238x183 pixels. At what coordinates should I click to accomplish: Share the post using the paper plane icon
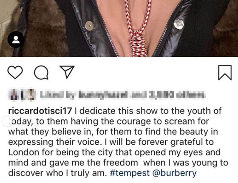[67, 72]
